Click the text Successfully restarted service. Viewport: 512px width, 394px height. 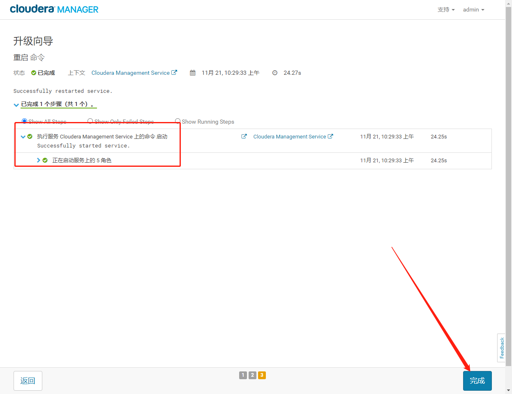63,91
